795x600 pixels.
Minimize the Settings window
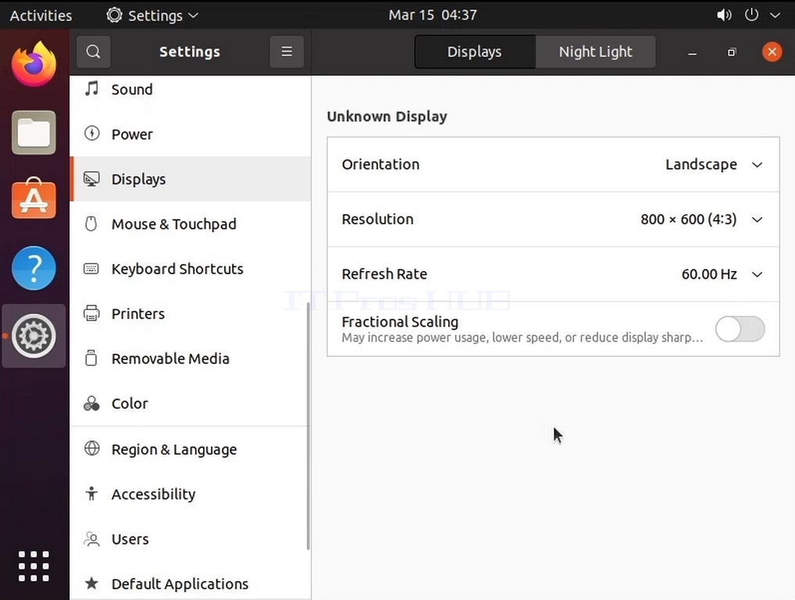click(692, 52)
